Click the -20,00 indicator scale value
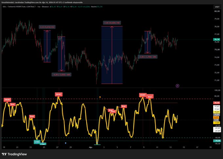 pos(217,126)
